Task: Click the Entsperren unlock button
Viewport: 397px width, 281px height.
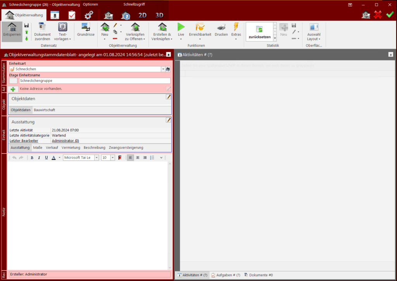Action: coord(12,32)
